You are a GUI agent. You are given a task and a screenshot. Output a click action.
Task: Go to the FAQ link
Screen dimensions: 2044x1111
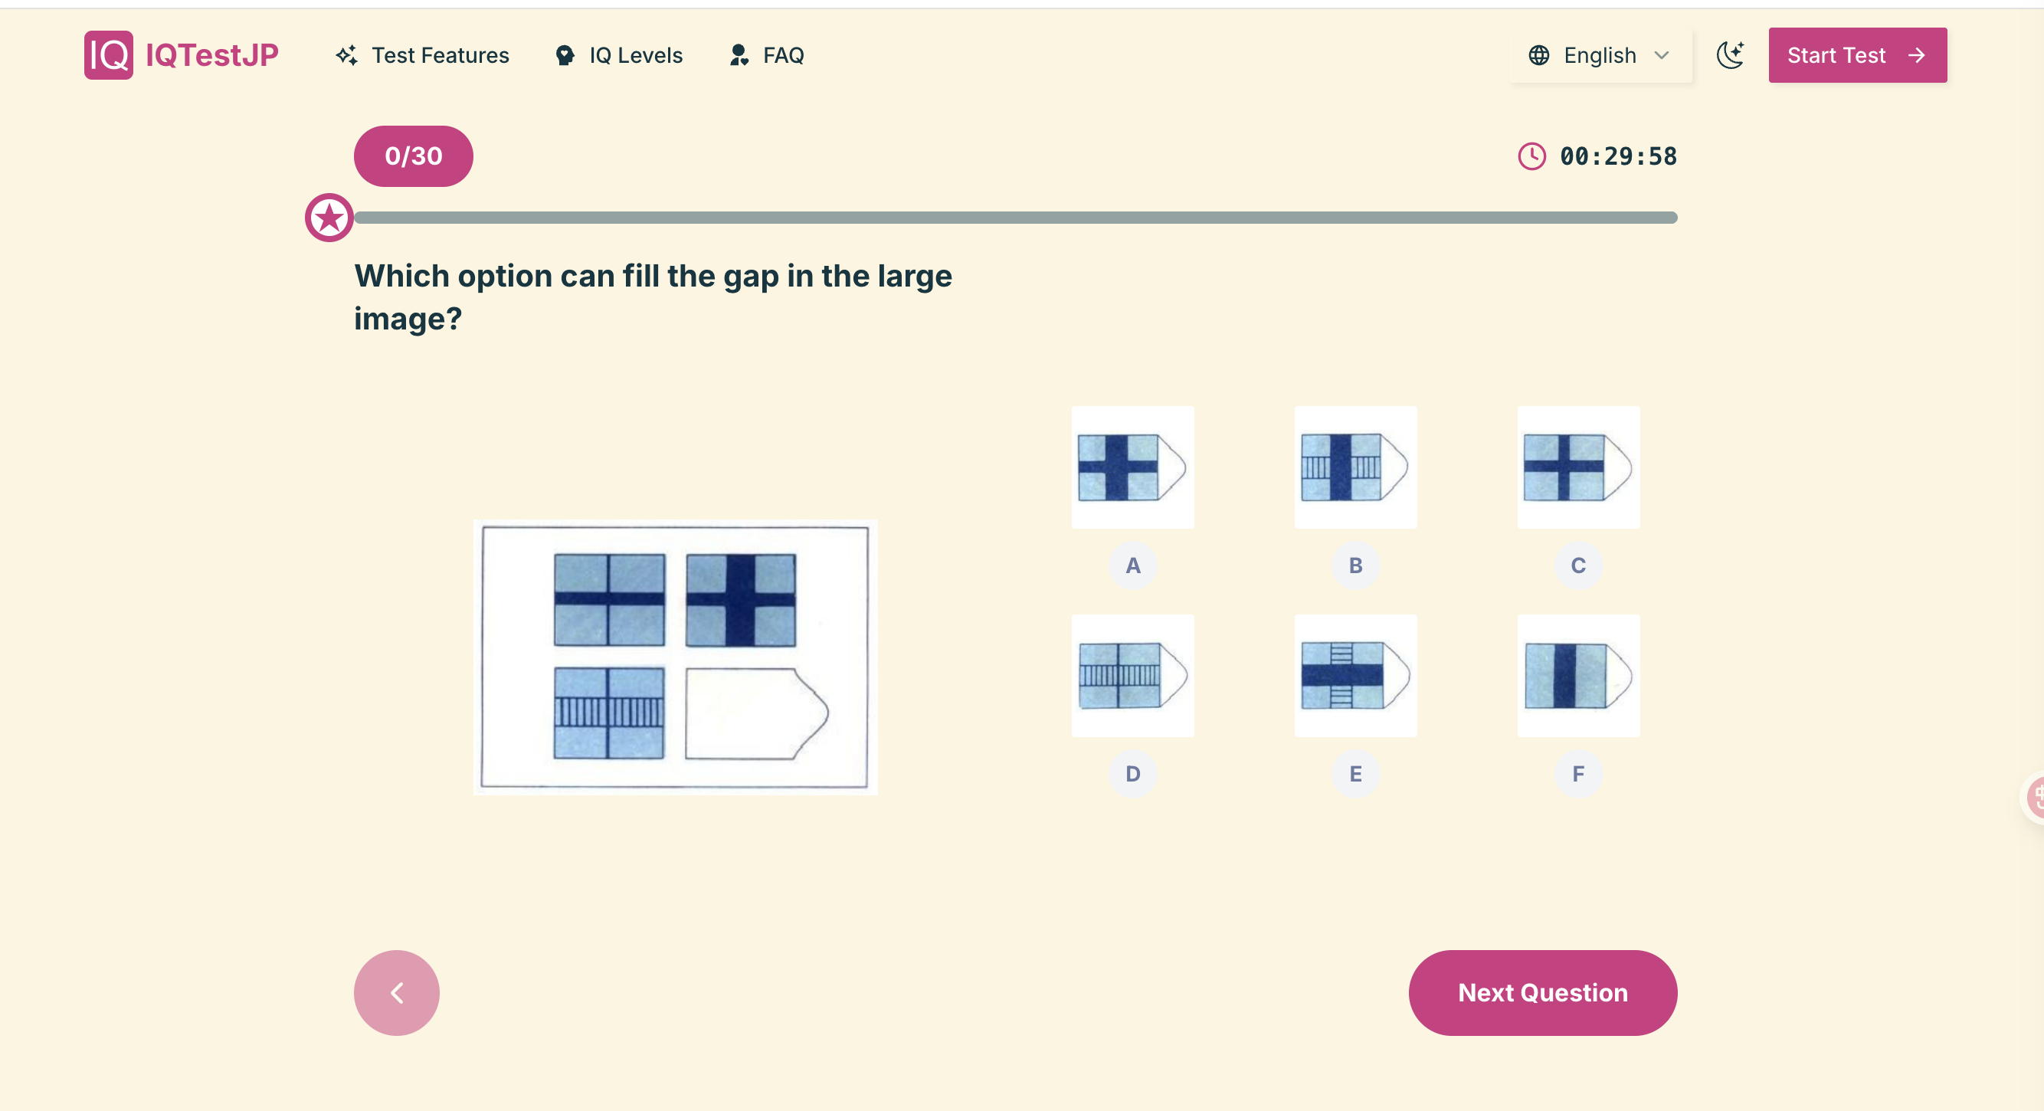(x=768, y=54)
